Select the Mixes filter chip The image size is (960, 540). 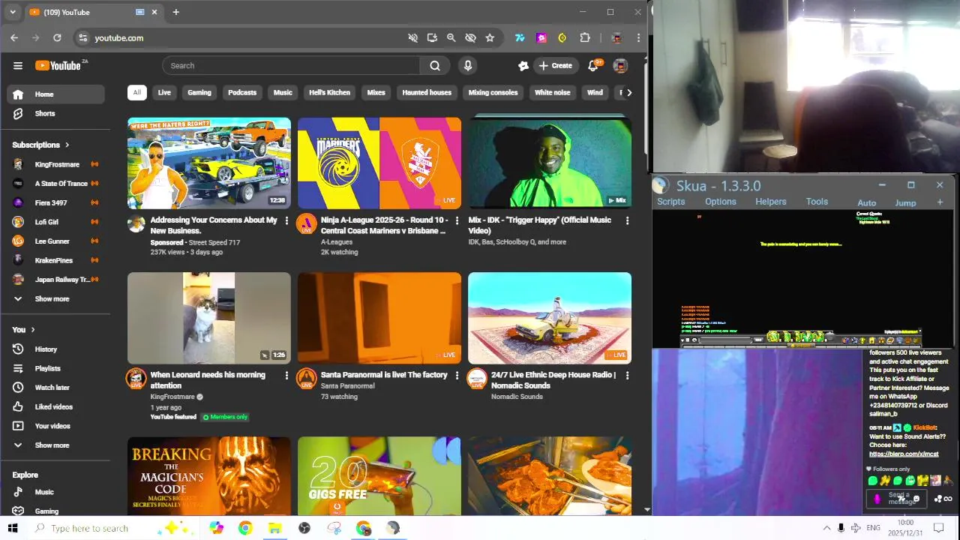[x=376, y=92]
